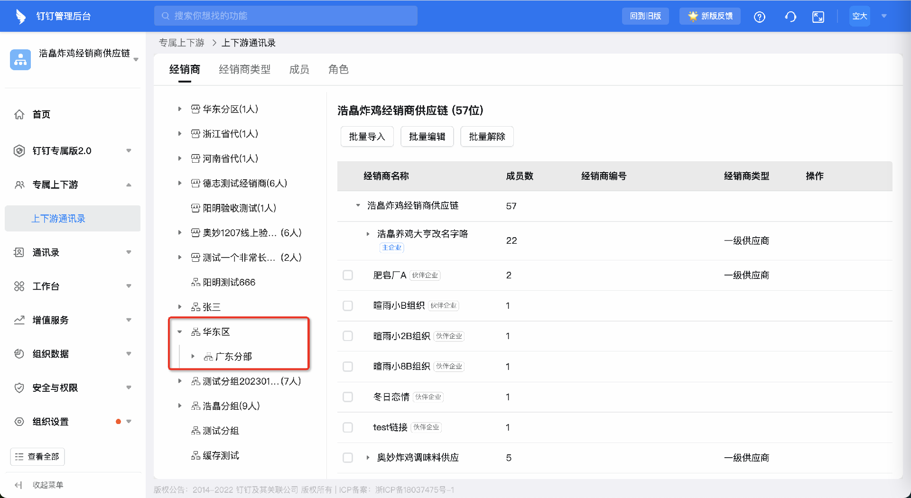911x498 pixels.
Task: Check the box for 肥皂厂A
Action: (348, 275)
